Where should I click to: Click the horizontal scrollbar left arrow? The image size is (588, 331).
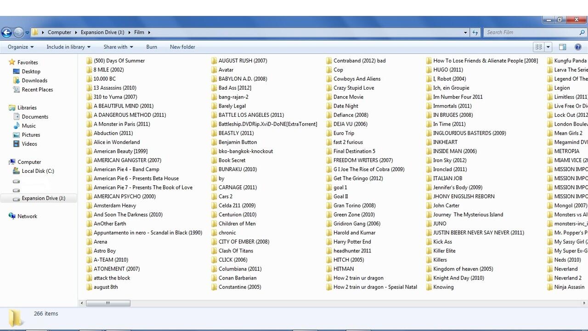tap(82, 303)
